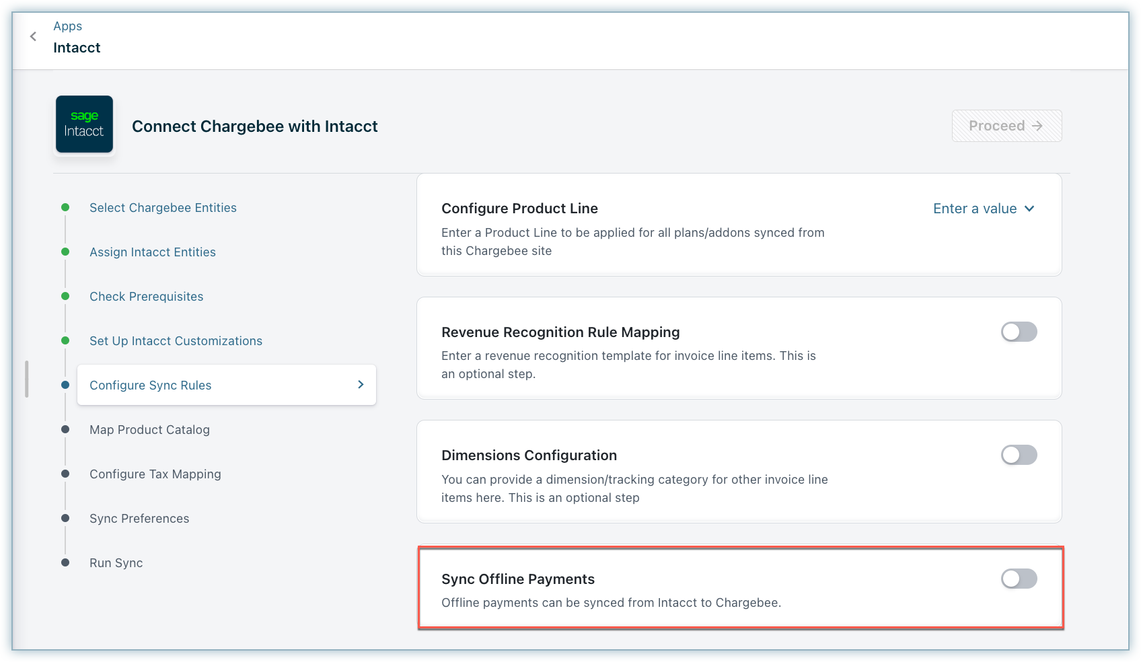Image resolution: width=1141 pixels, height=662 pixels.
Task: Click the step dot beside Map Product Catalog
Action: (65, 429)
